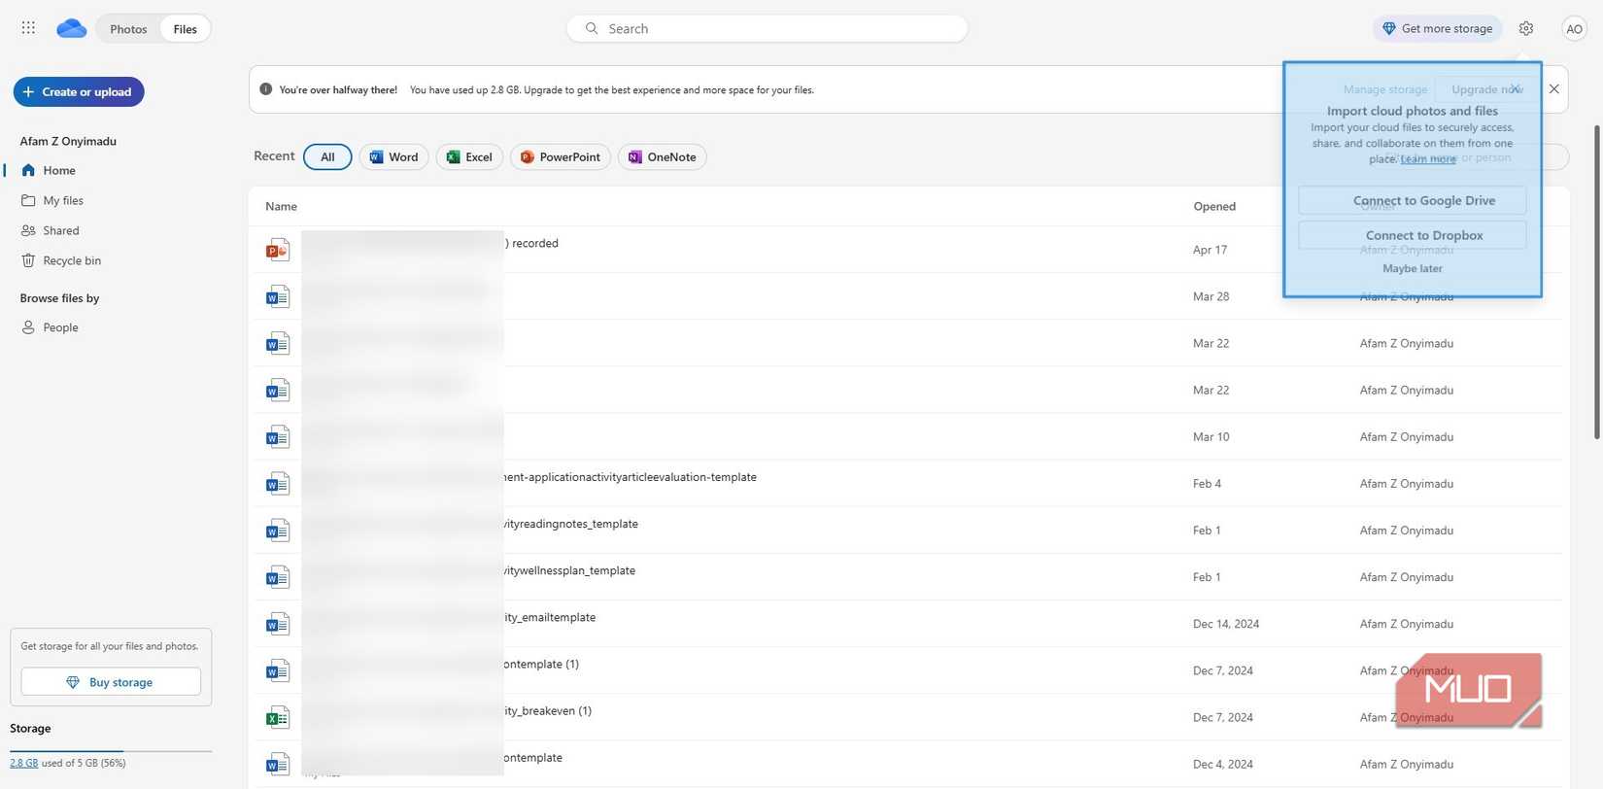This screenshot has height=789, width=1603.
Task: Filter recent files by Excel
Action: click(469, 156)
